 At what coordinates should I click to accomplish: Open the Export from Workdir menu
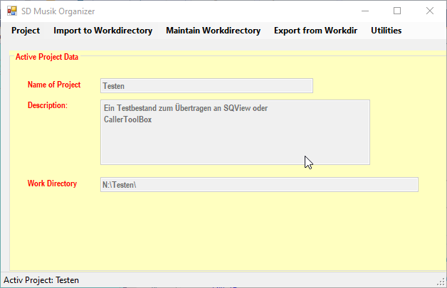pos(315,31)
